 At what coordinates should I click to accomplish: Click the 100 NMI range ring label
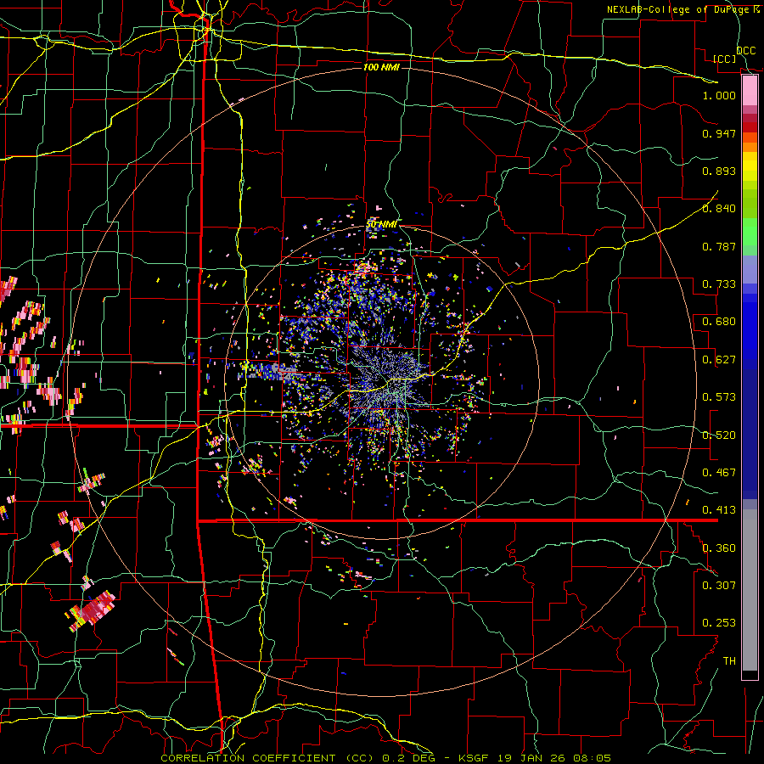click(381, 67)
